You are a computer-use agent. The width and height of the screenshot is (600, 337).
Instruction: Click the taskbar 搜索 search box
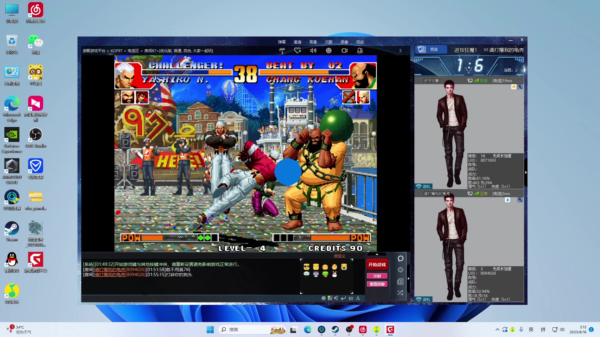coord(252,330)
